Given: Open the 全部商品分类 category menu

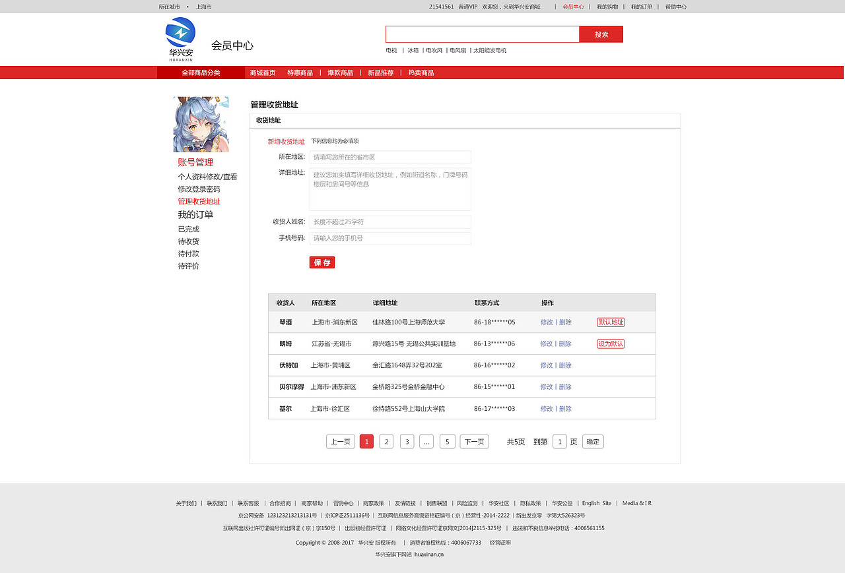Looking at the screenshot, I should pos(200,72).
